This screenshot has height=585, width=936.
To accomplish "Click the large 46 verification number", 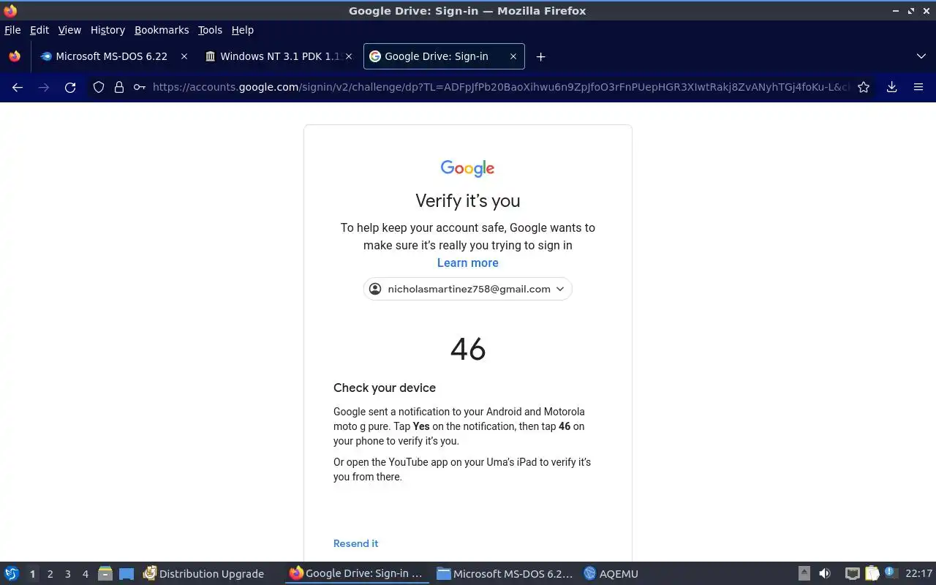I will tap(468, 350).
